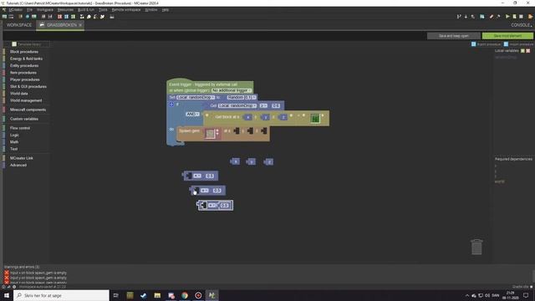Click the taskbar search box
535x301 pixels.
(x=61, y=295)
